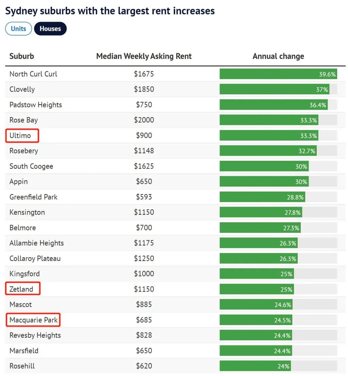Click the Rosebery 32.7% change bar
This screenshot has width=348, height=376.
pos(268,151)
